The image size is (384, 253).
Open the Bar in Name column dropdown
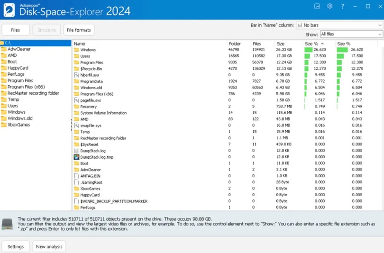pyautogui.click(x=339, y=25)
